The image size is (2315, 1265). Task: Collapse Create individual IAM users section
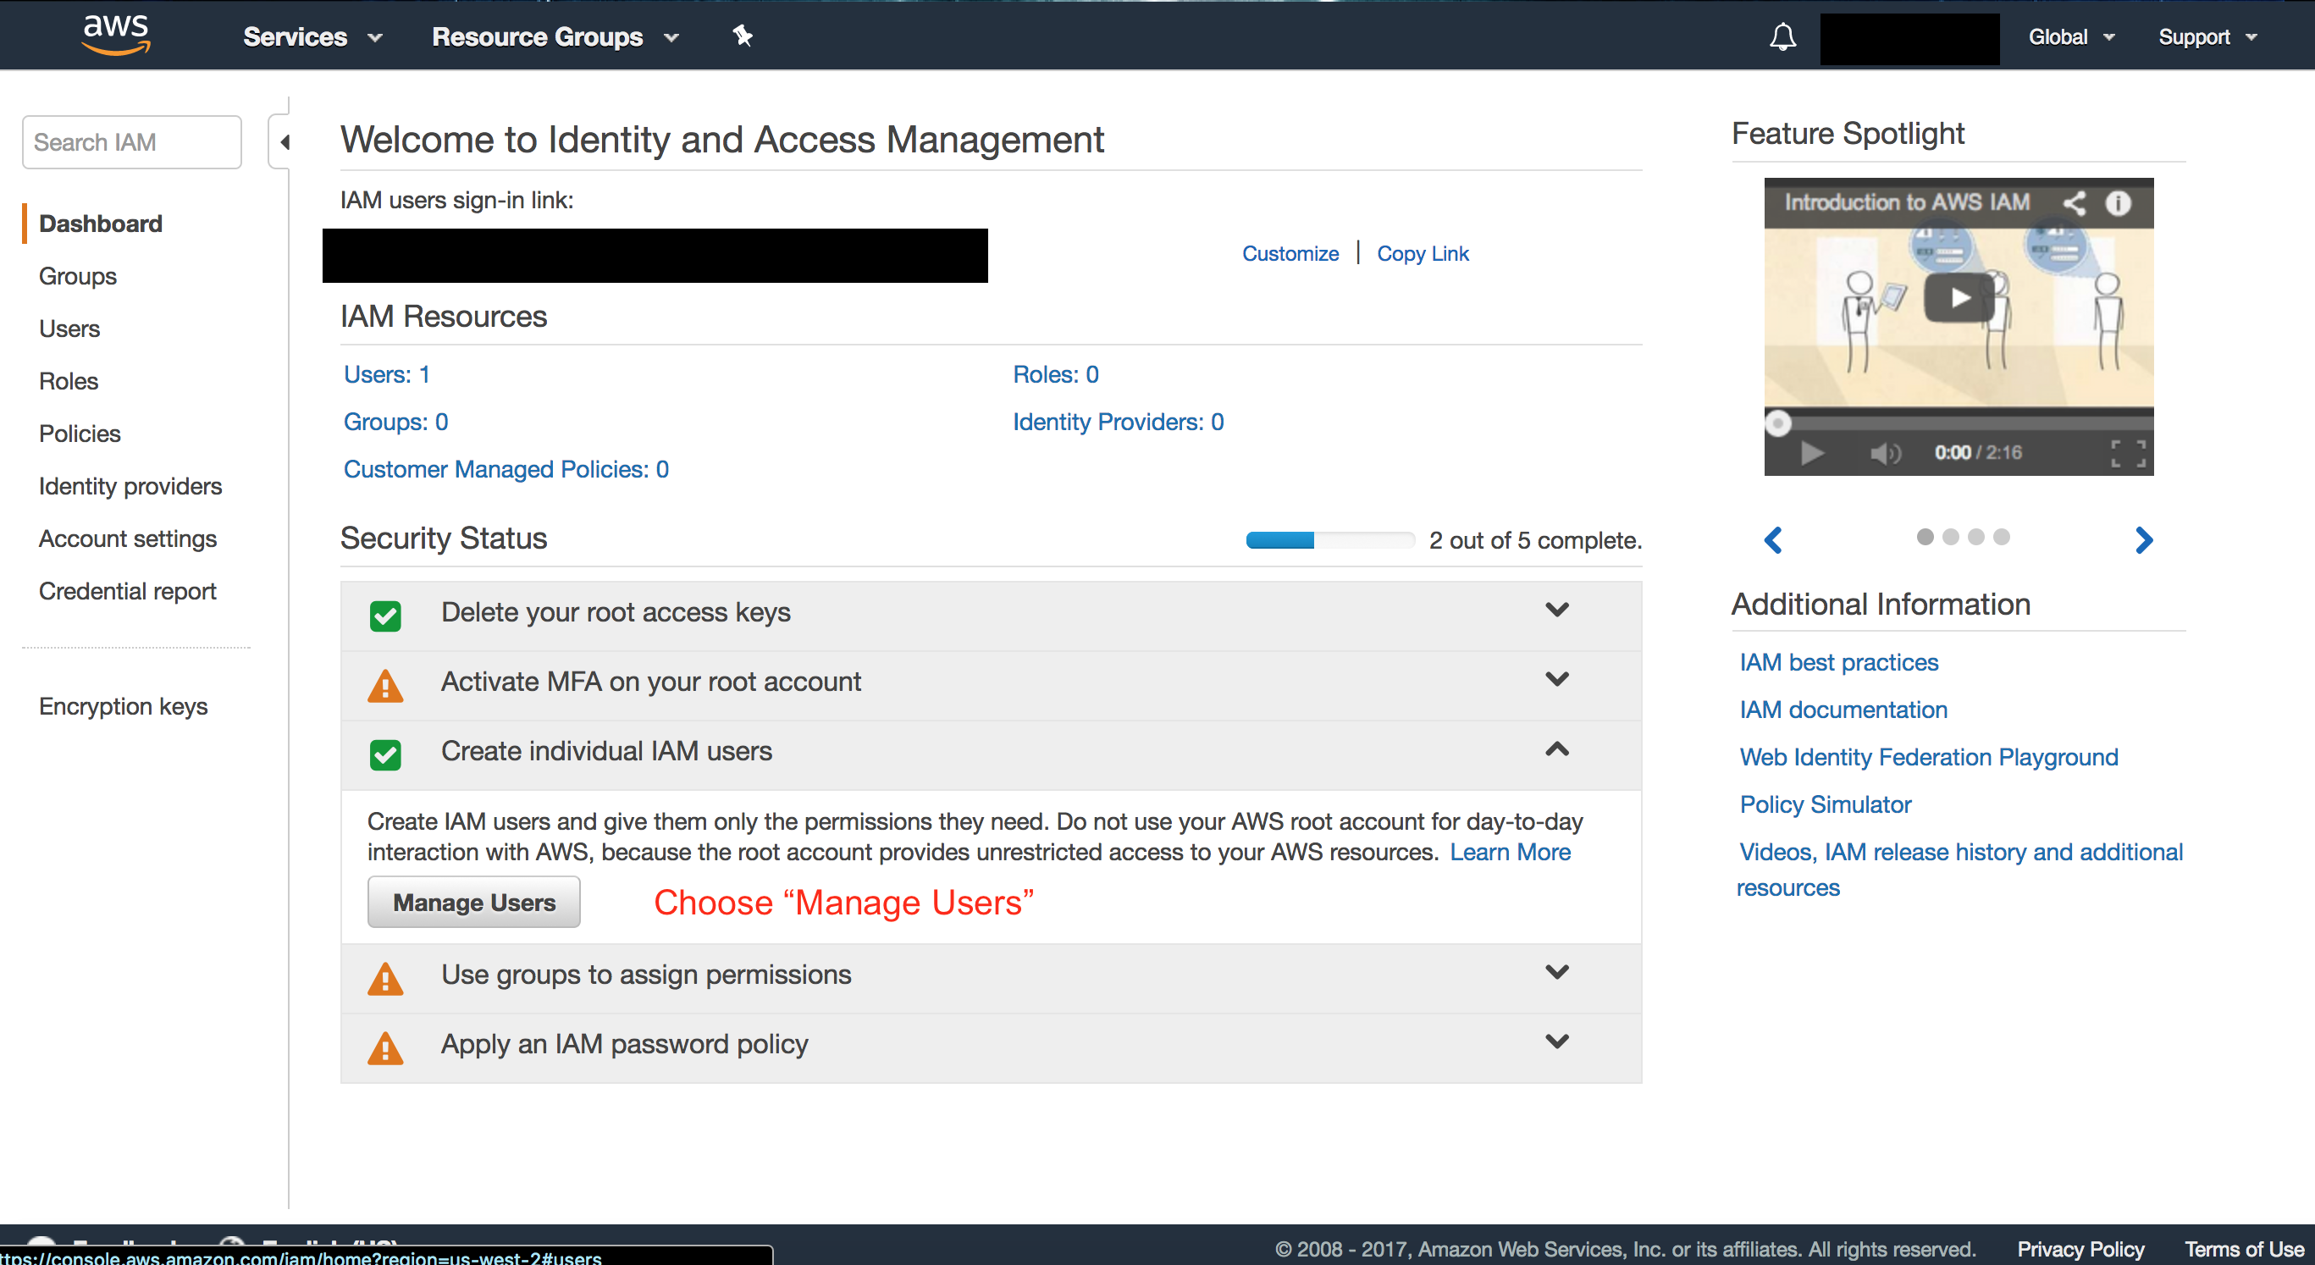pos(1556,749)
